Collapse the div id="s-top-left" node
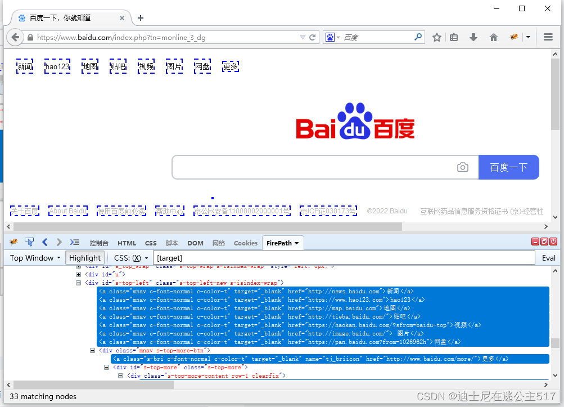 point(78,283)
